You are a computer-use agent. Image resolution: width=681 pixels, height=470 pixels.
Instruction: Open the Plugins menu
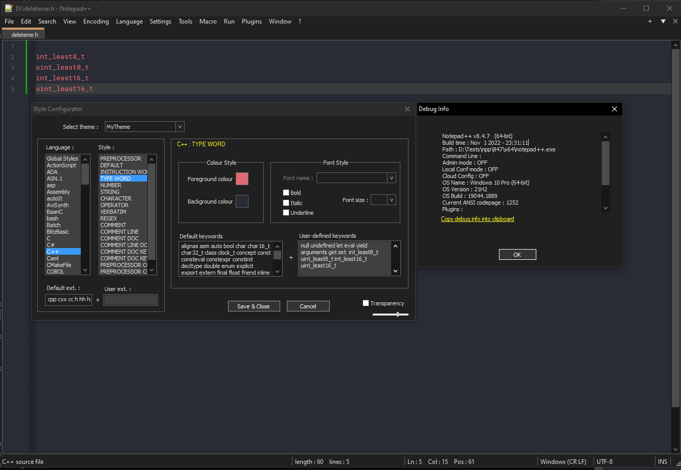click(x=252, y=21)
